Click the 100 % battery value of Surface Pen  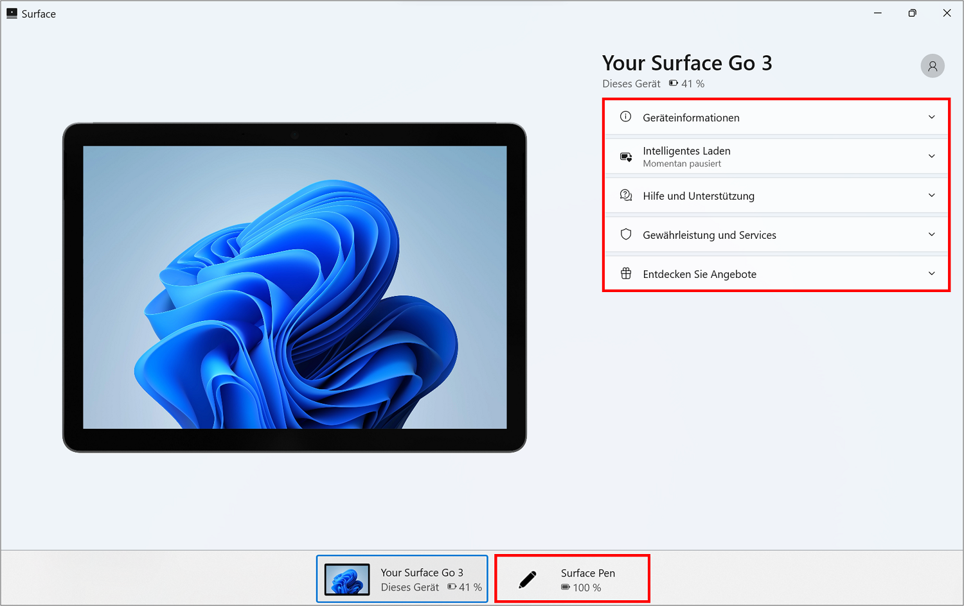tap(587, 587)
